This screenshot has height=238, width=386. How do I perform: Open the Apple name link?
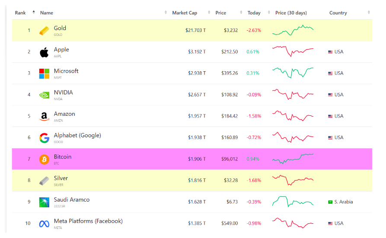pos(61,50)
